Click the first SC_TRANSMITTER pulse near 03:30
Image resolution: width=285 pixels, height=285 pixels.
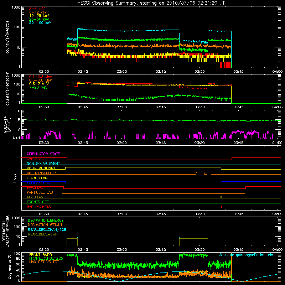click(x=200, y=173)
